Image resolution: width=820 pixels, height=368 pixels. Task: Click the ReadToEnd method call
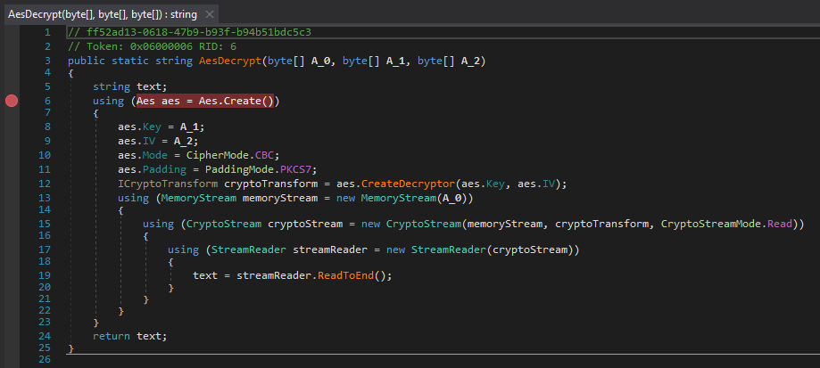point(345,275)
